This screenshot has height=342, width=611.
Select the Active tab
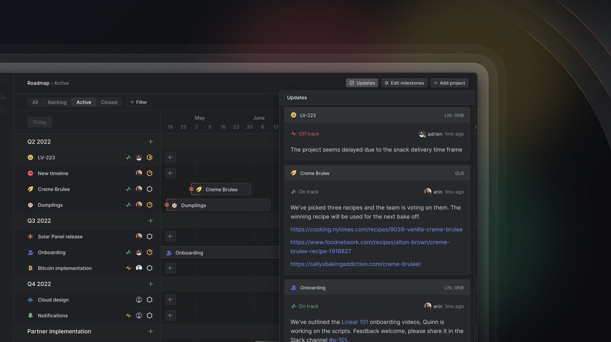(84, 102)
